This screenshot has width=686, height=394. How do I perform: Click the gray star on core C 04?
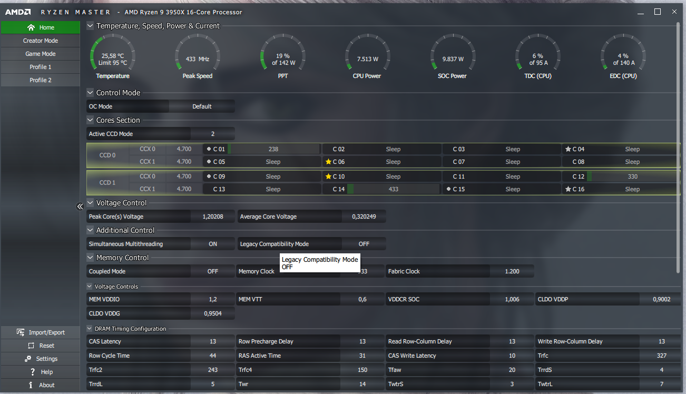[568, 149]
